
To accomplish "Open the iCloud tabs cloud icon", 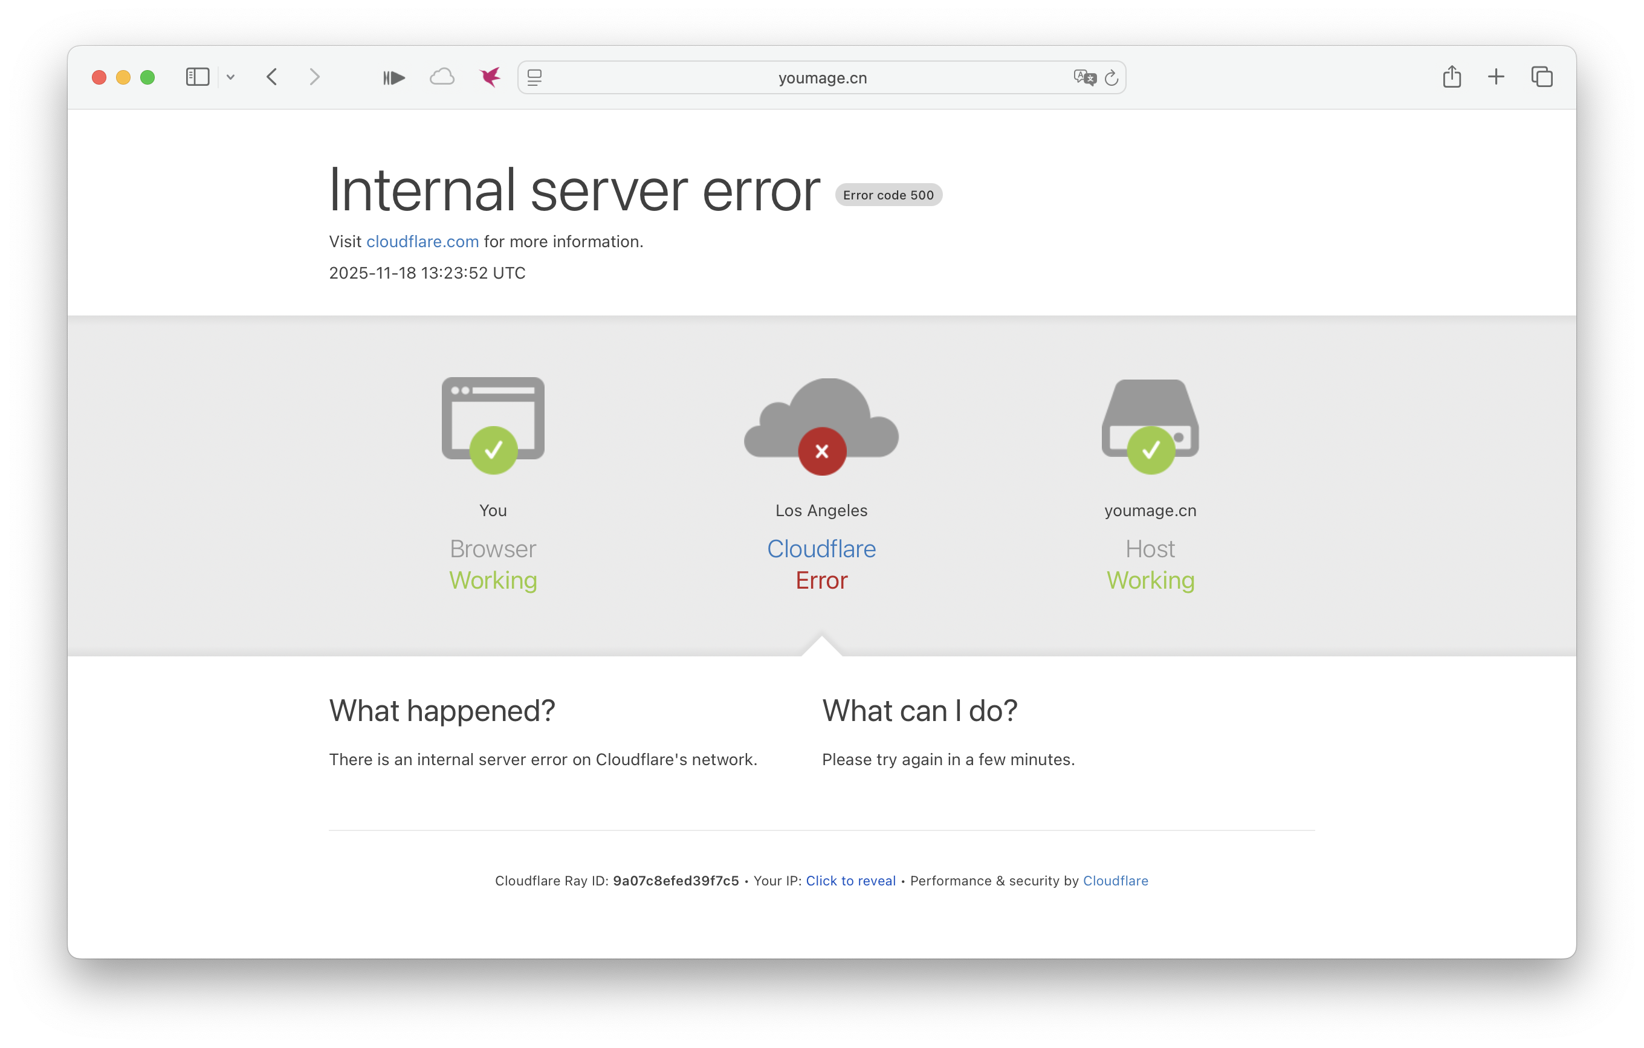I will click(x=442, y=77).
